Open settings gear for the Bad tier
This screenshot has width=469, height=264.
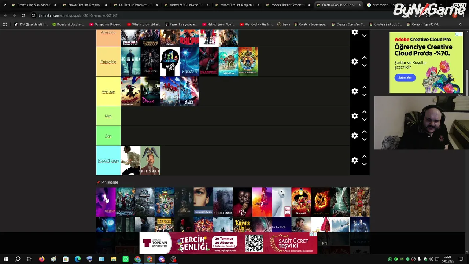(x=354, y=136)
